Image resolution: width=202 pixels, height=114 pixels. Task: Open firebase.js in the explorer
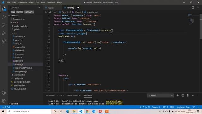pyautogui.click(x=20, y=50)
